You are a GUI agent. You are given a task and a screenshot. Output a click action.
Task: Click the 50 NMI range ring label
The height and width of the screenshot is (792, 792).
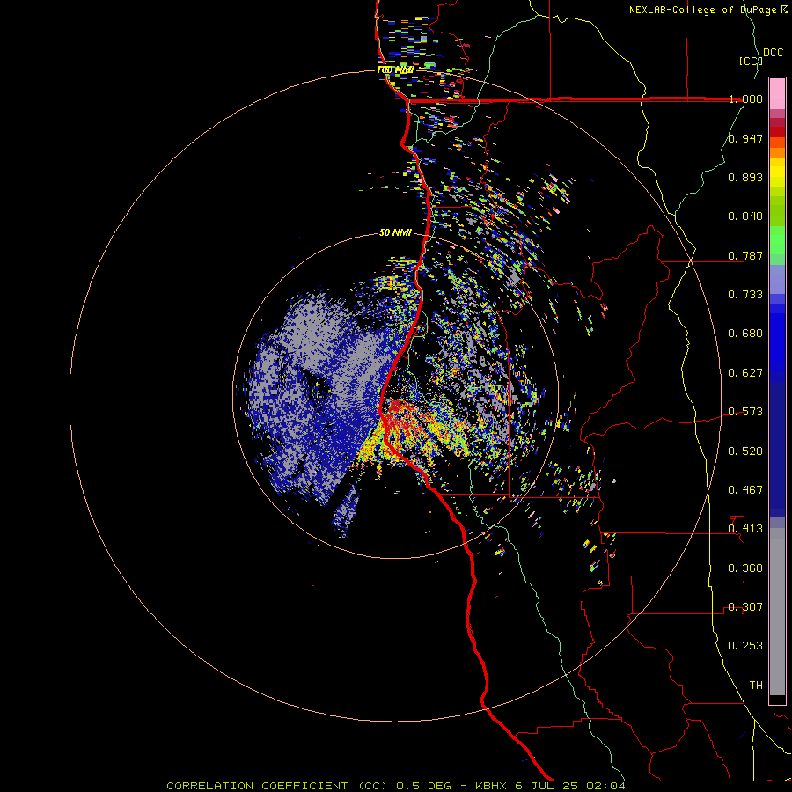(x=395, y=233)
